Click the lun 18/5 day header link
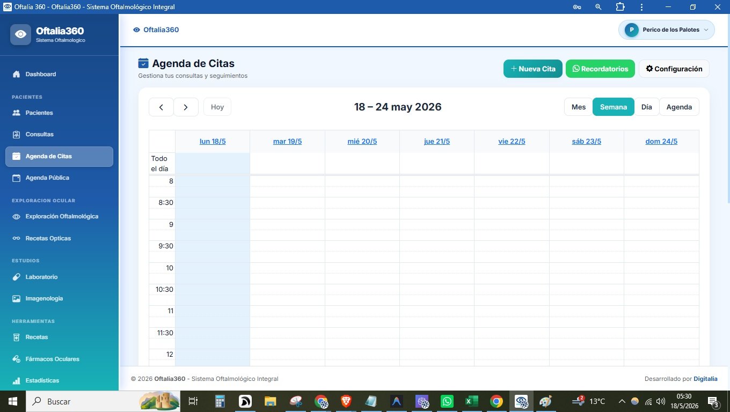This screenshot has width=730, height=412. [213, 142]
